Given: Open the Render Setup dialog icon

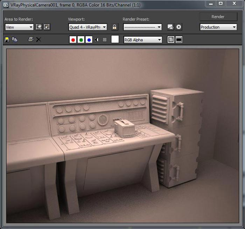Looking at the screenshot, I should tap(170, 27).
